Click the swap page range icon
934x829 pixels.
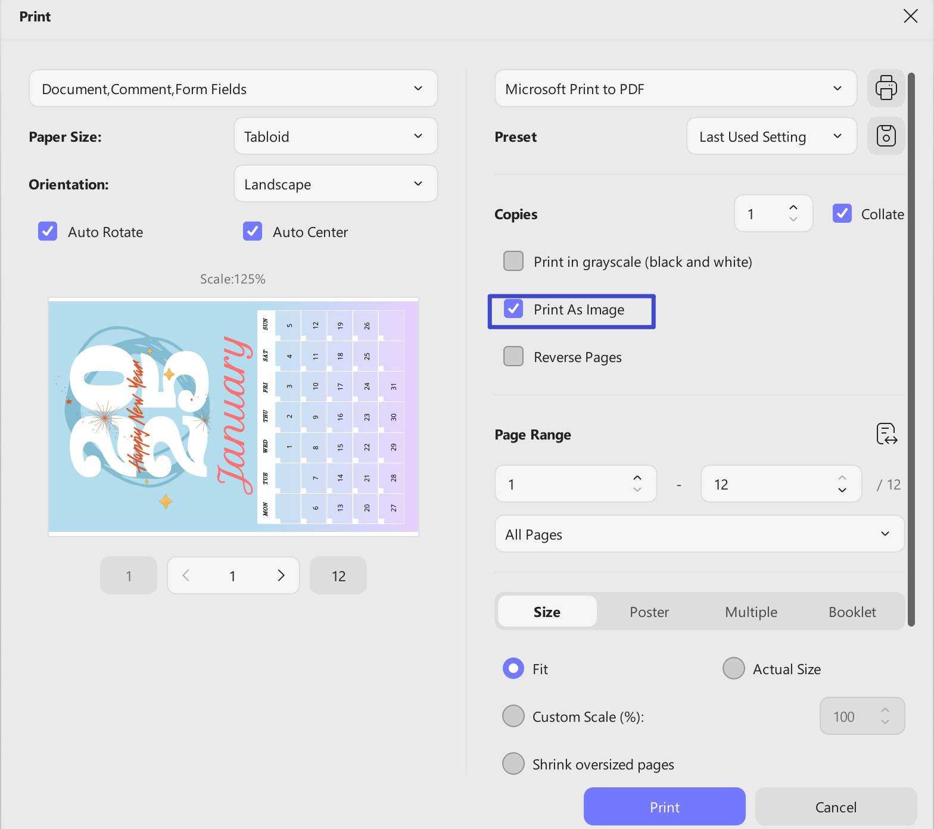[887, 434]
